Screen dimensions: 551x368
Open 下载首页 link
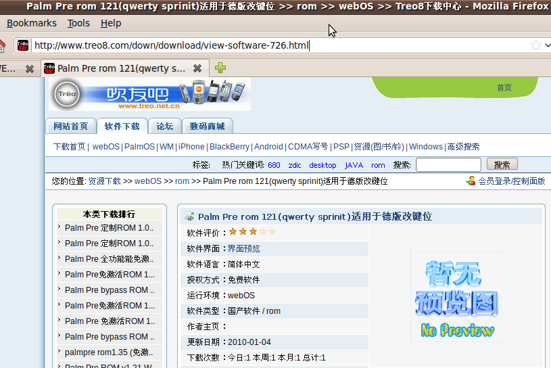coord(69,147)
